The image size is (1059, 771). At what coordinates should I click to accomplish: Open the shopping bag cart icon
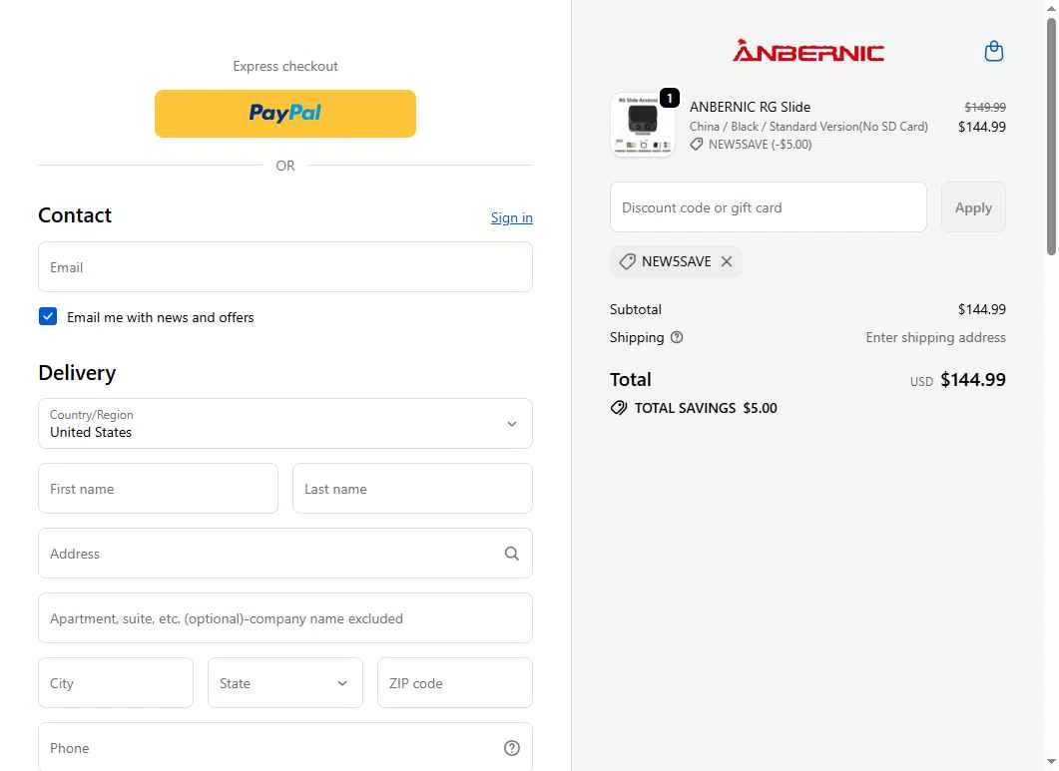pos(993,51)
